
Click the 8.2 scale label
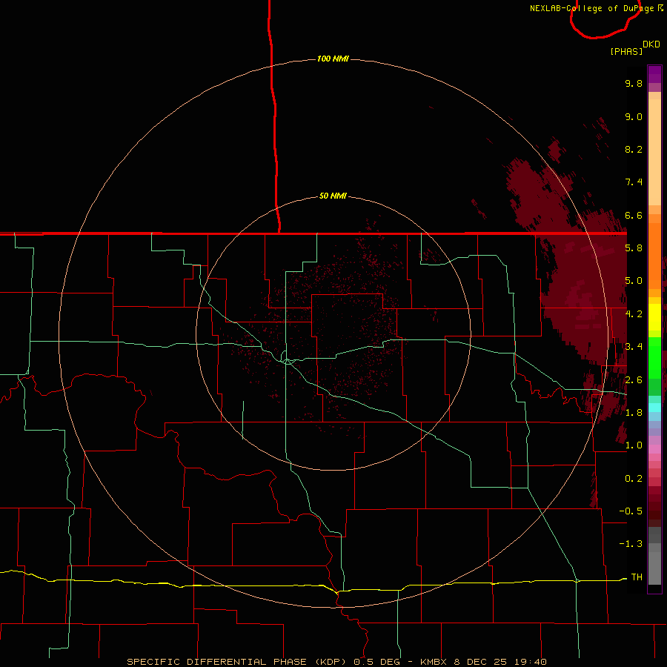[634, 149]
